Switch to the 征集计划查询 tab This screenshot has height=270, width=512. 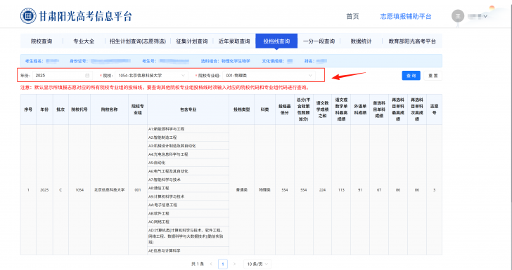coord(192,41)
